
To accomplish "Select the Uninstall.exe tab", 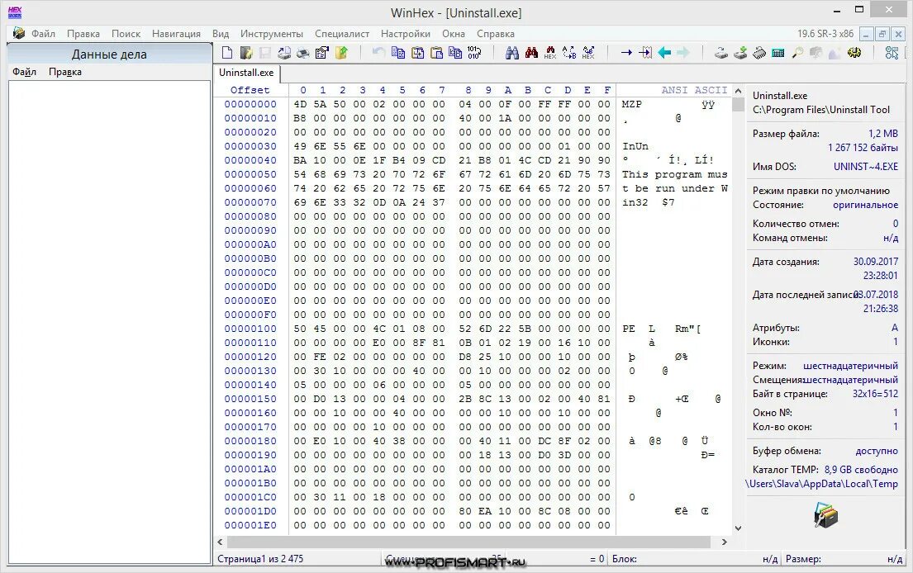I will click(246, 73).
